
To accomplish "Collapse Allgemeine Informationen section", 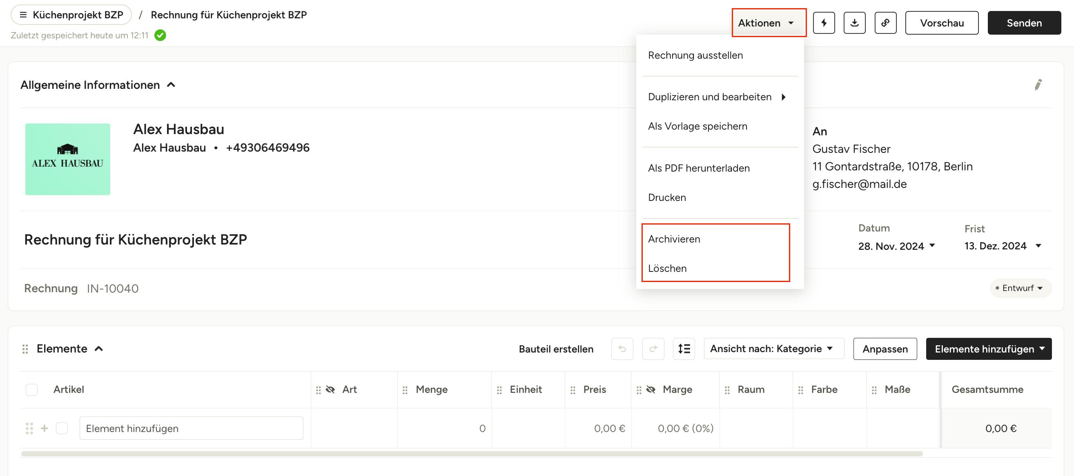I will (171, 85).
